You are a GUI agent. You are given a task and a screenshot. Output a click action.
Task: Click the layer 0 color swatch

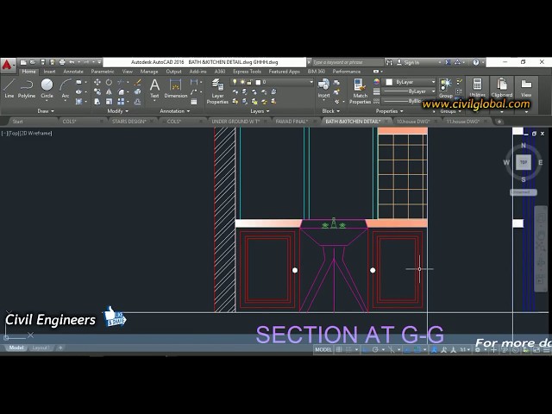point(258,82)
